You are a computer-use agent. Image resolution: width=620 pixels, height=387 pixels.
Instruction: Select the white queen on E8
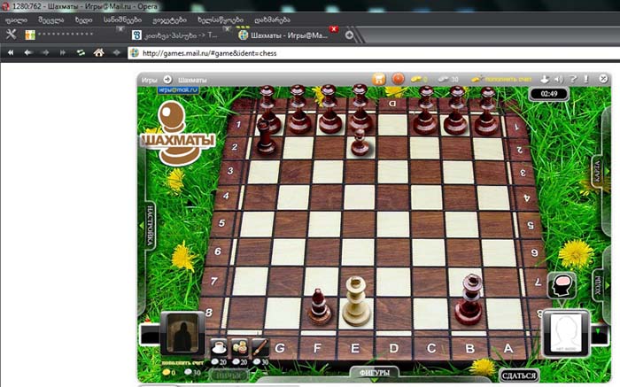point(356,300)
